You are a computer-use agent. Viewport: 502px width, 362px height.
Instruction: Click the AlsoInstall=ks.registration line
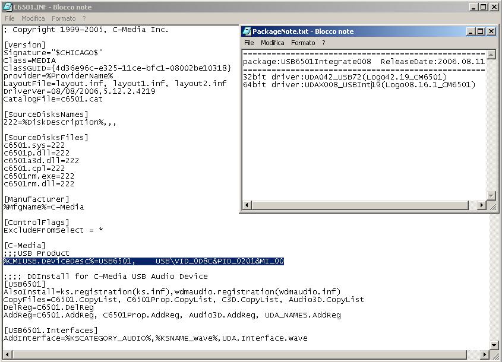(x=172, y=291)
